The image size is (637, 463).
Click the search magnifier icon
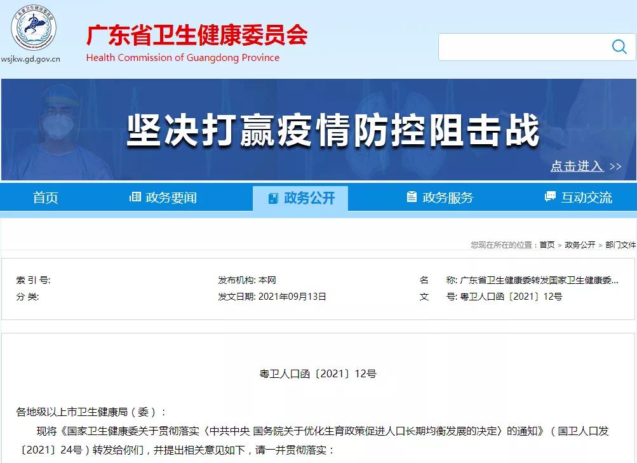pyautogui.click(x=619, y=46)
